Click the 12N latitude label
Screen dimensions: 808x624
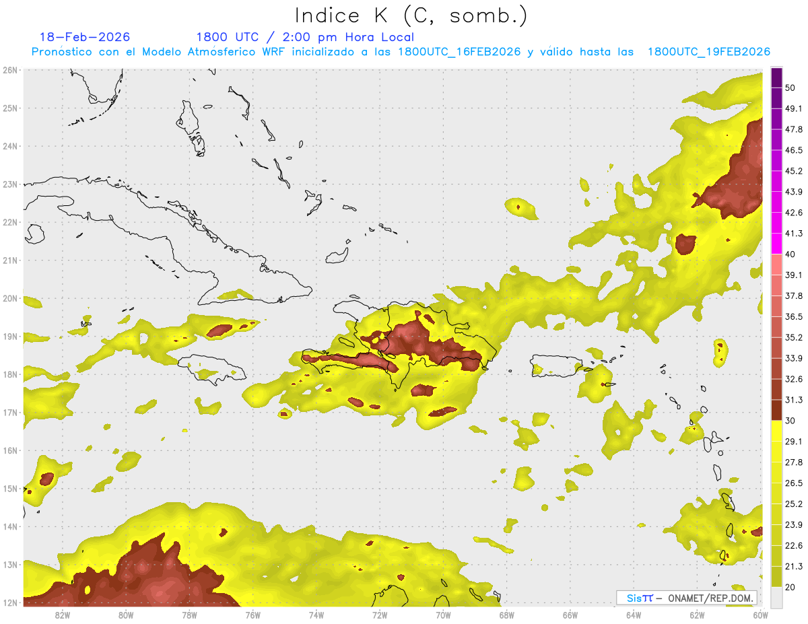[10, 602]
